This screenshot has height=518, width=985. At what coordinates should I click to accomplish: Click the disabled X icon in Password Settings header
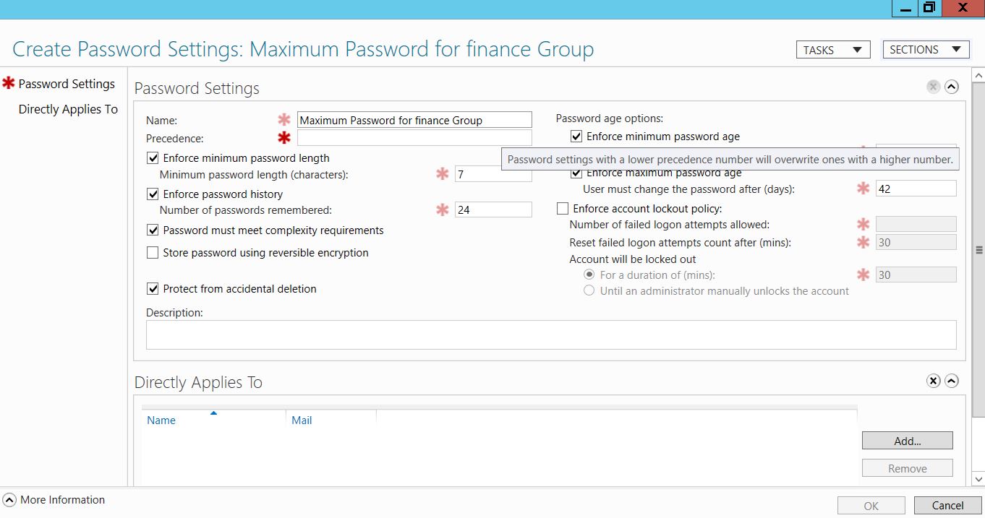coord(934,87)
